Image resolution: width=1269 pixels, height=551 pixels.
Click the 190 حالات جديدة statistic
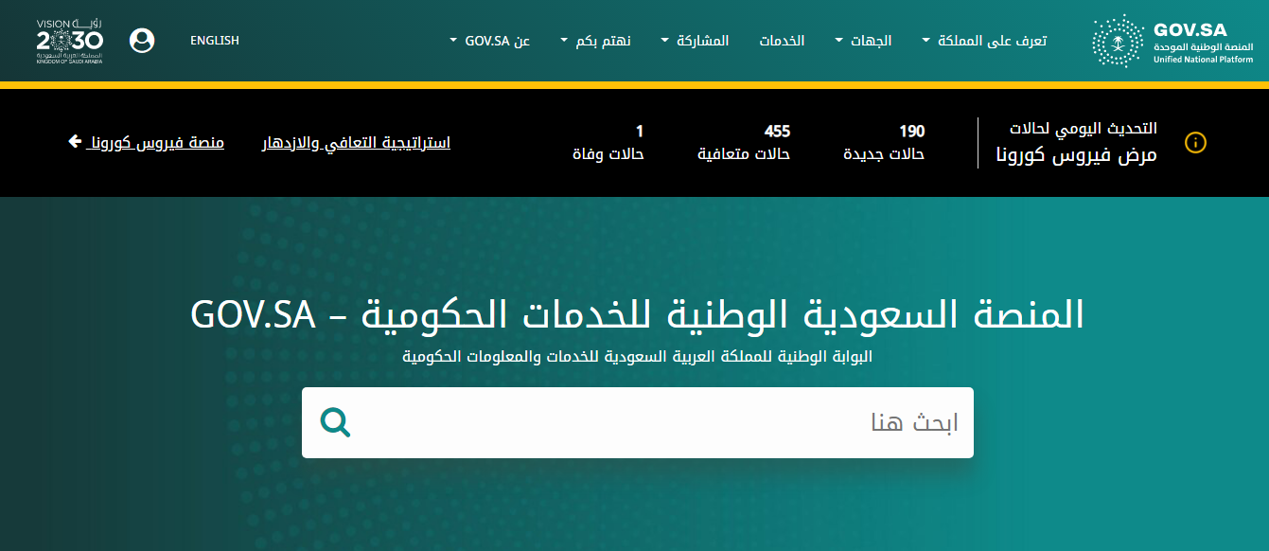tap(884, 142)
